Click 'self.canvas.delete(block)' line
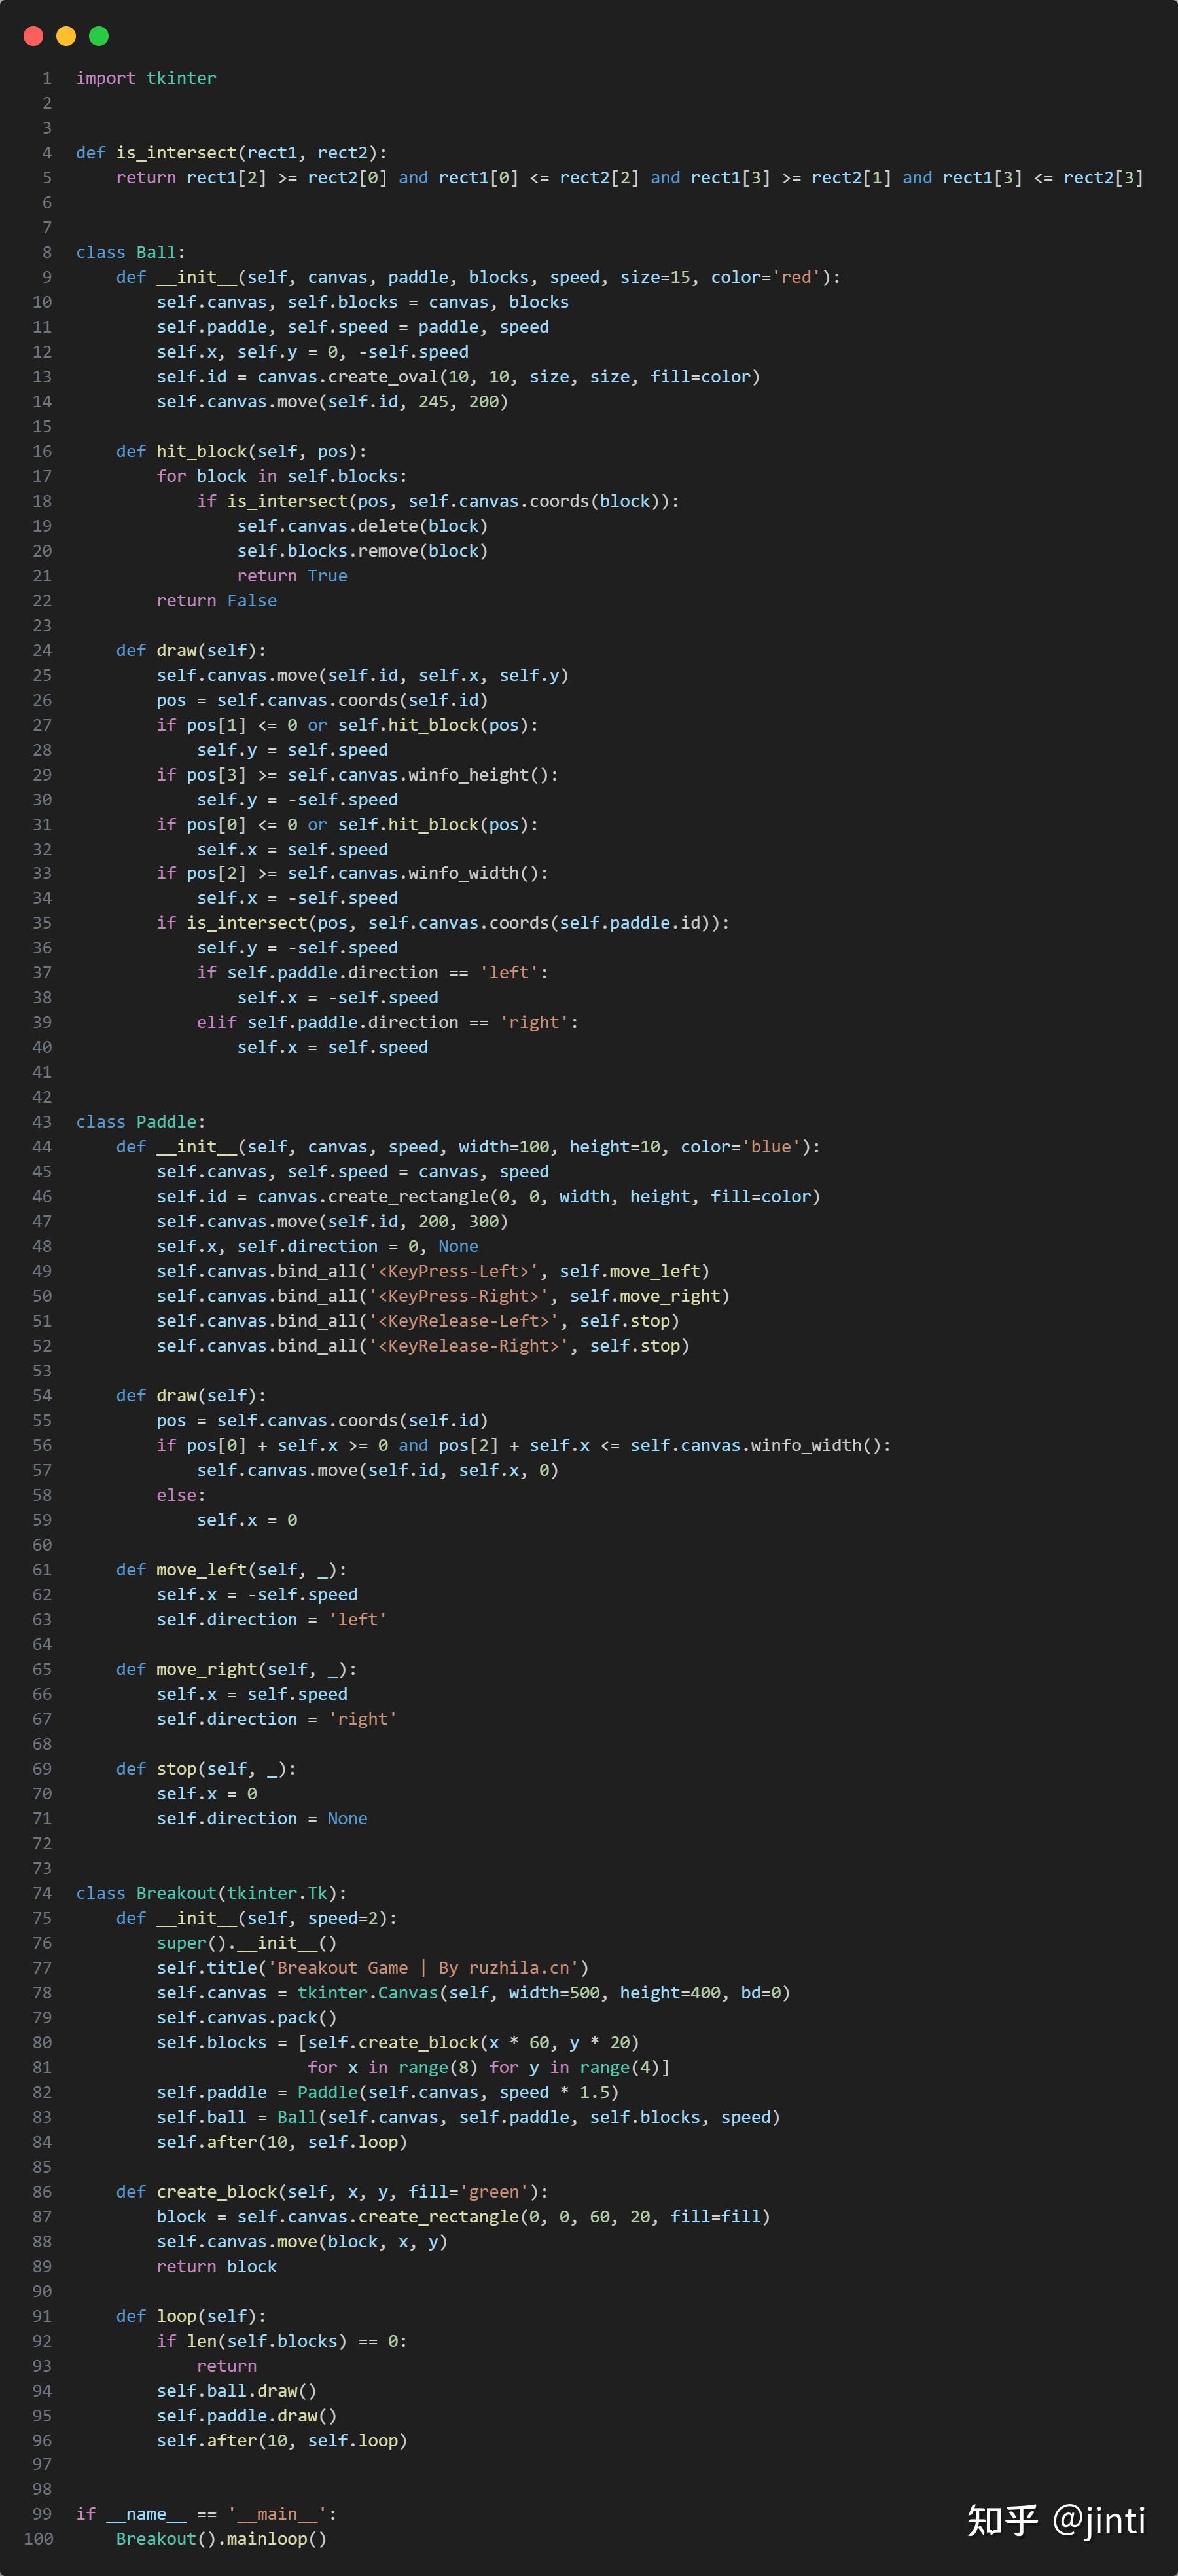The image size is (1178, 2576). [x=363, y=526]
